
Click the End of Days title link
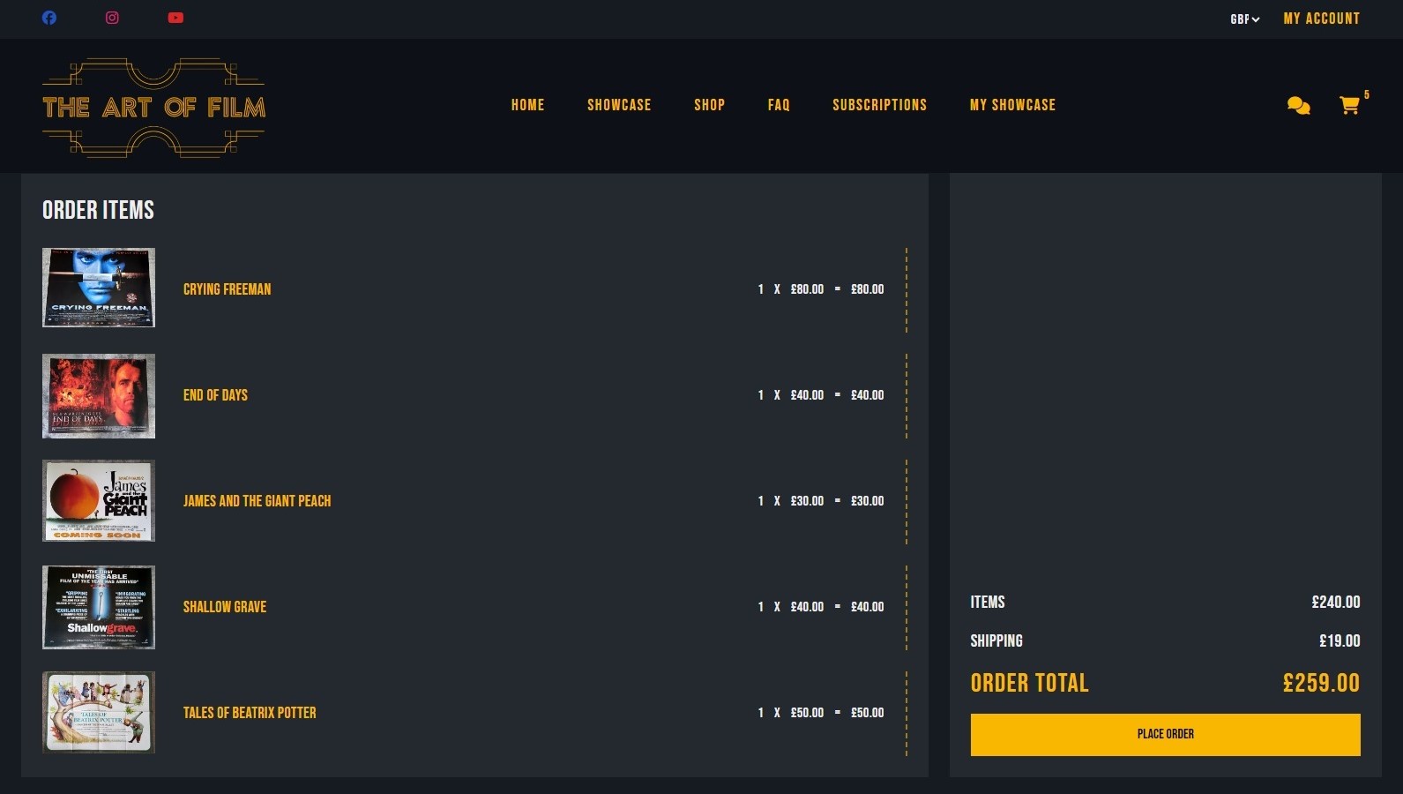215,395
